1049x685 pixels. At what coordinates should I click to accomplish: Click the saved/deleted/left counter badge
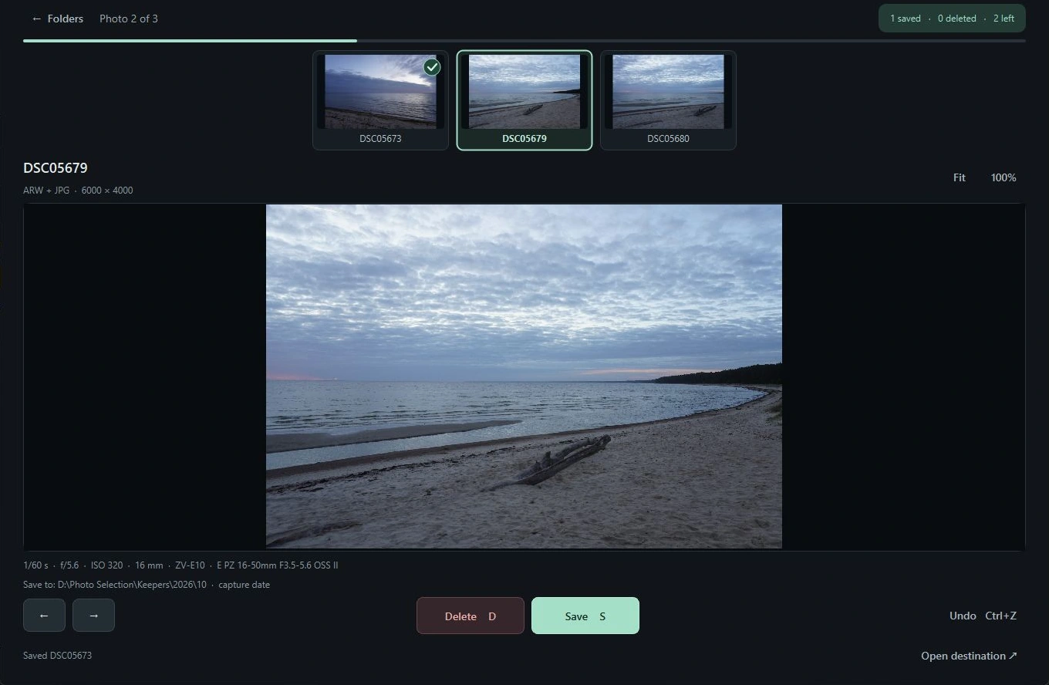click(x=952, y=19)
